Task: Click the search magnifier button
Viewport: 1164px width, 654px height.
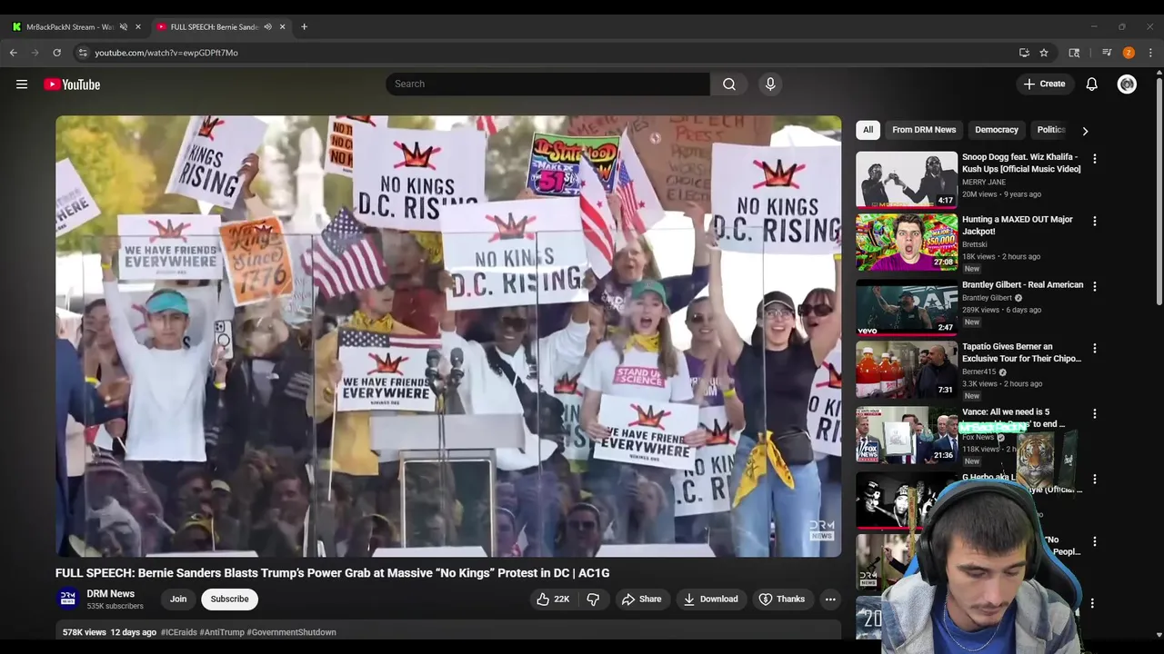Action: (729, 84)
